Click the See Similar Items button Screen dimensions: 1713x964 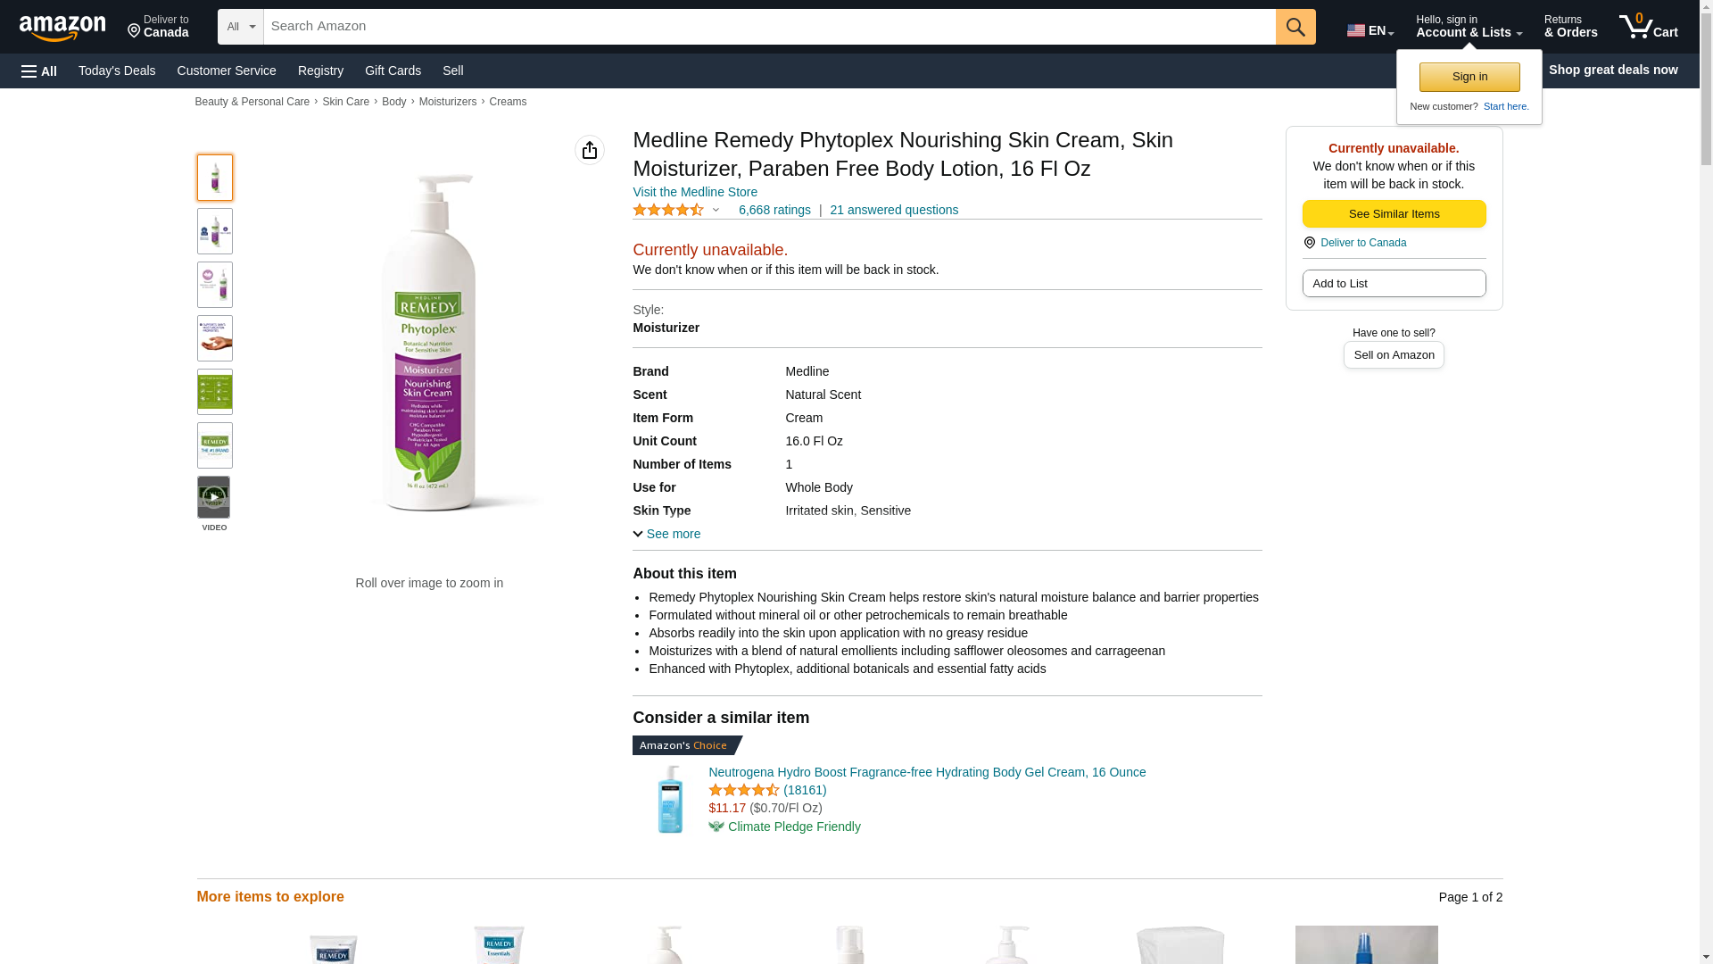point(1394,213)
